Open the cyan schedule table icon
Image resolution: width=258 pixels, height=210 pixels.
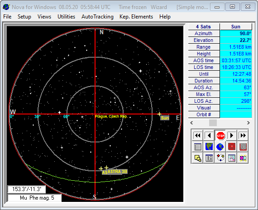(231, 158)
